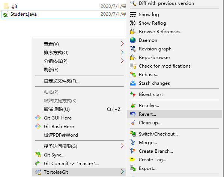
Task: Click the Merge arrows icon
Action: coord(133,142)
